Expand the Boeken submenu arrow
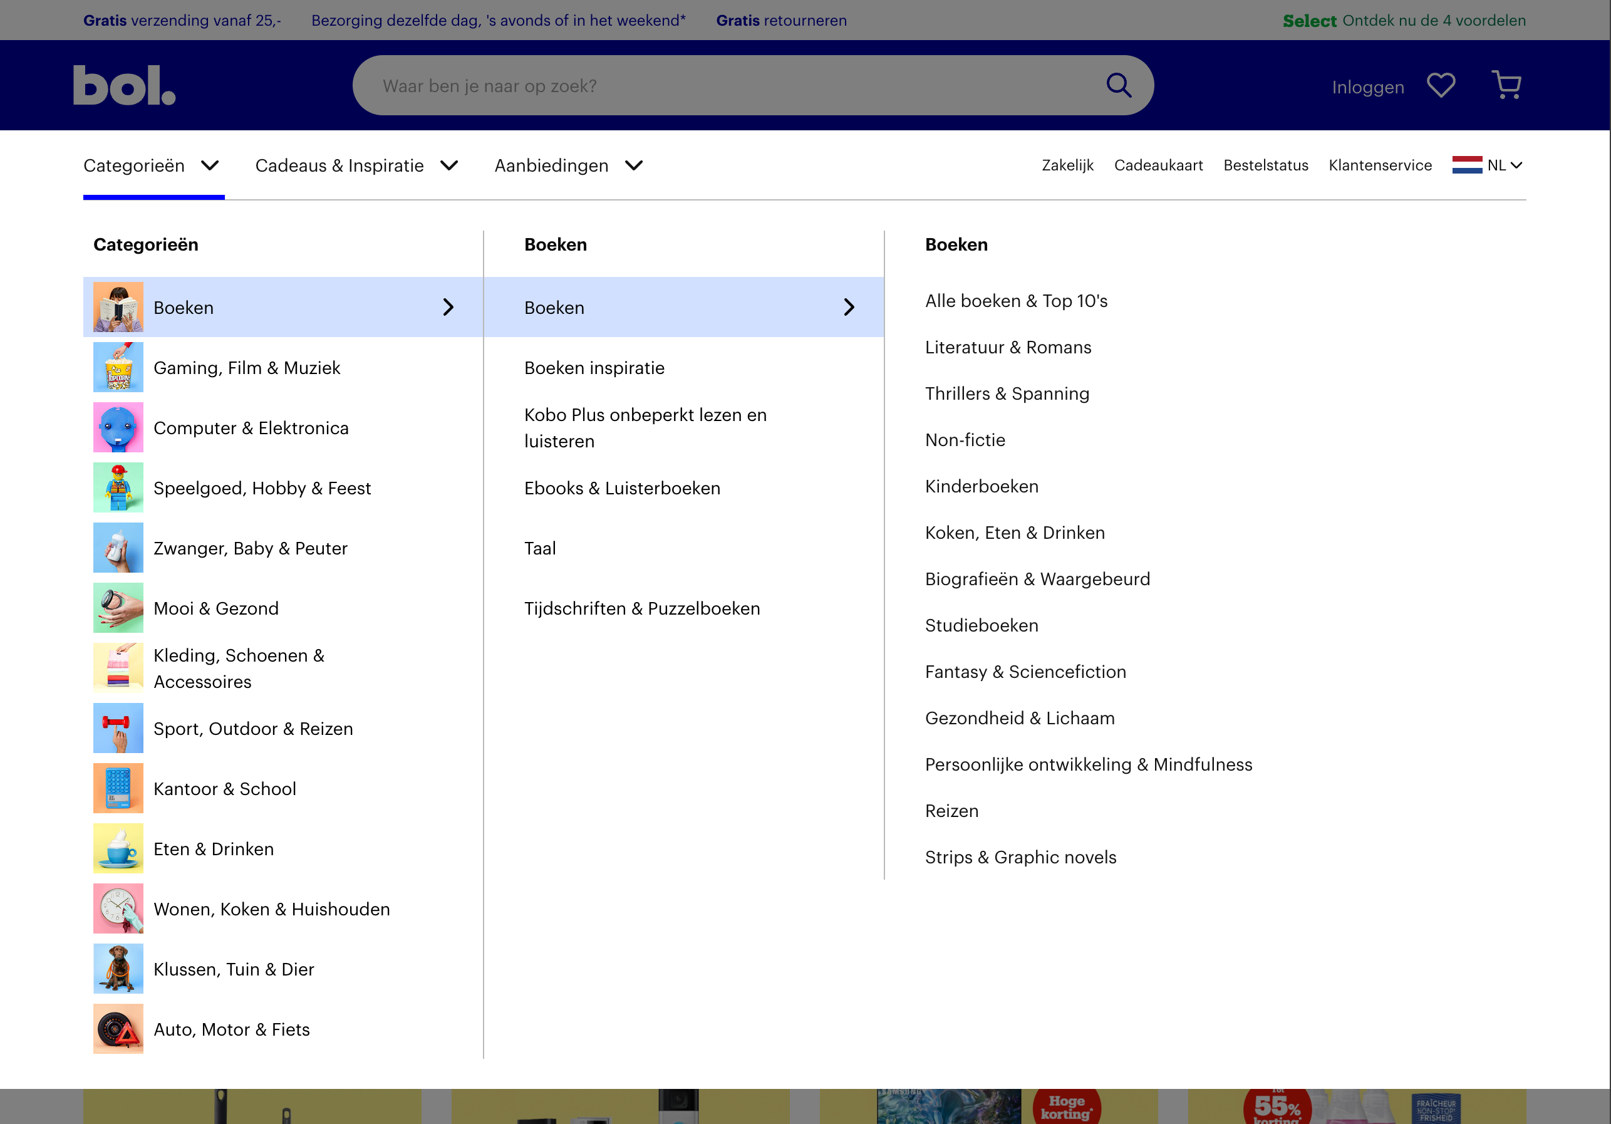The height and width of the screenshot is (1124, 1611). pyautogui.click(x=850, y=307)
